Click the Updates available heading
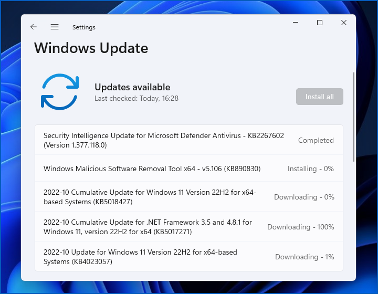The width and height of the screenshot is (378, 294). (132, 87)
